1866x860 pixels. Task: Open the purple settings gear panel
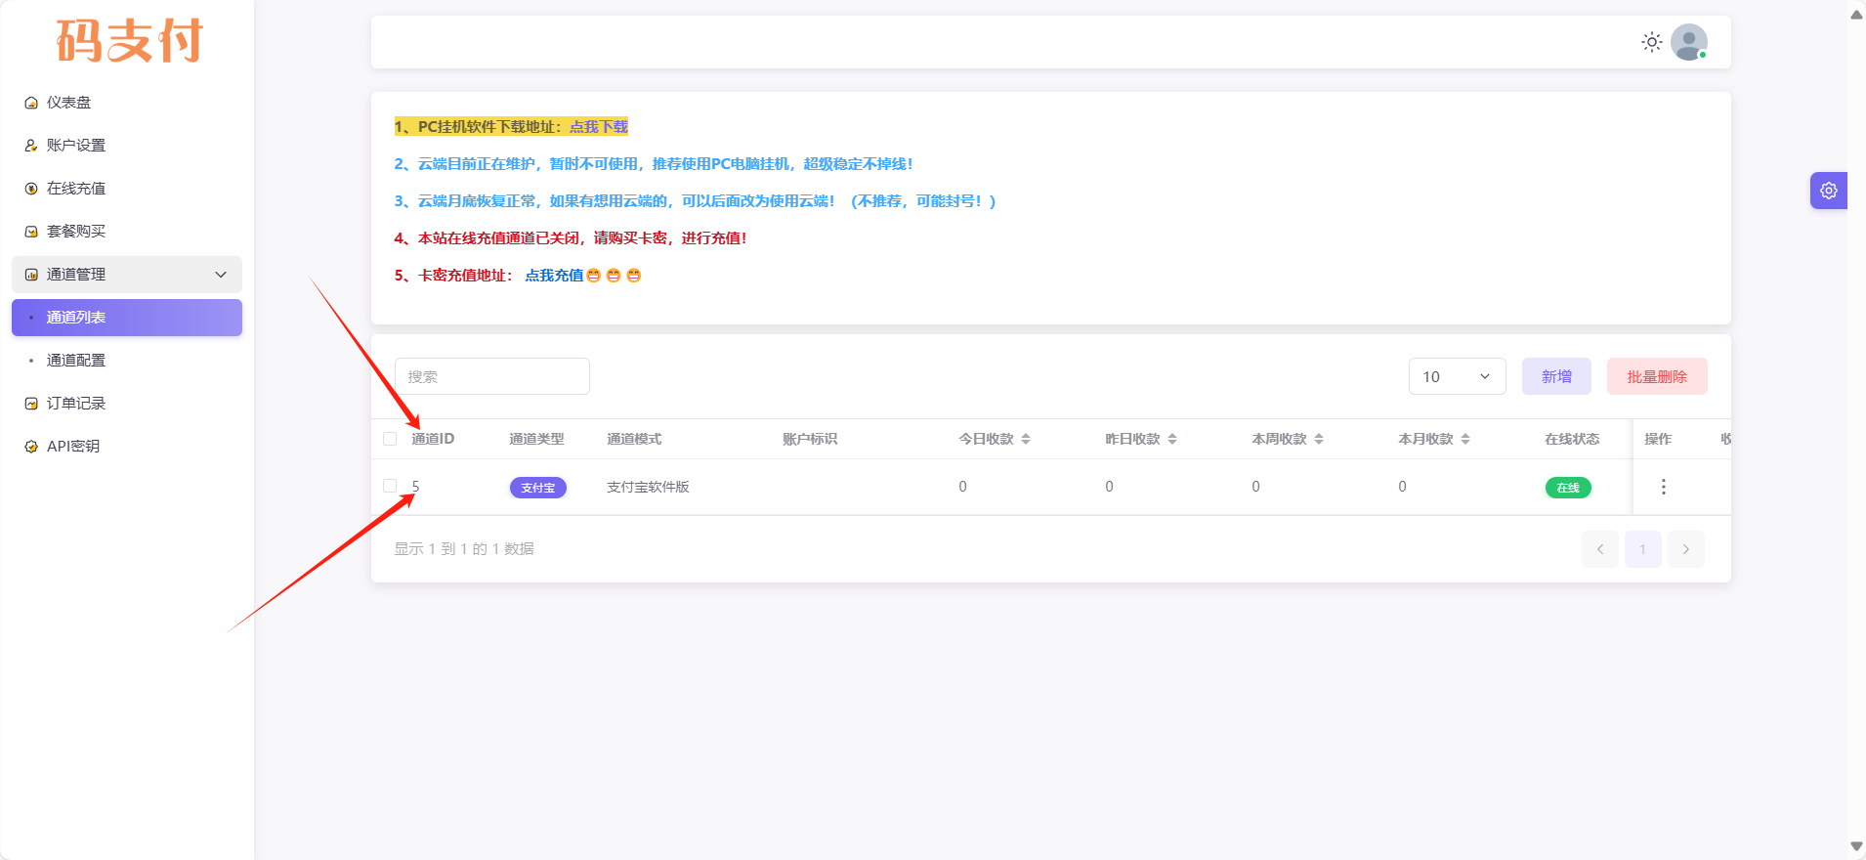point(1828,191)
